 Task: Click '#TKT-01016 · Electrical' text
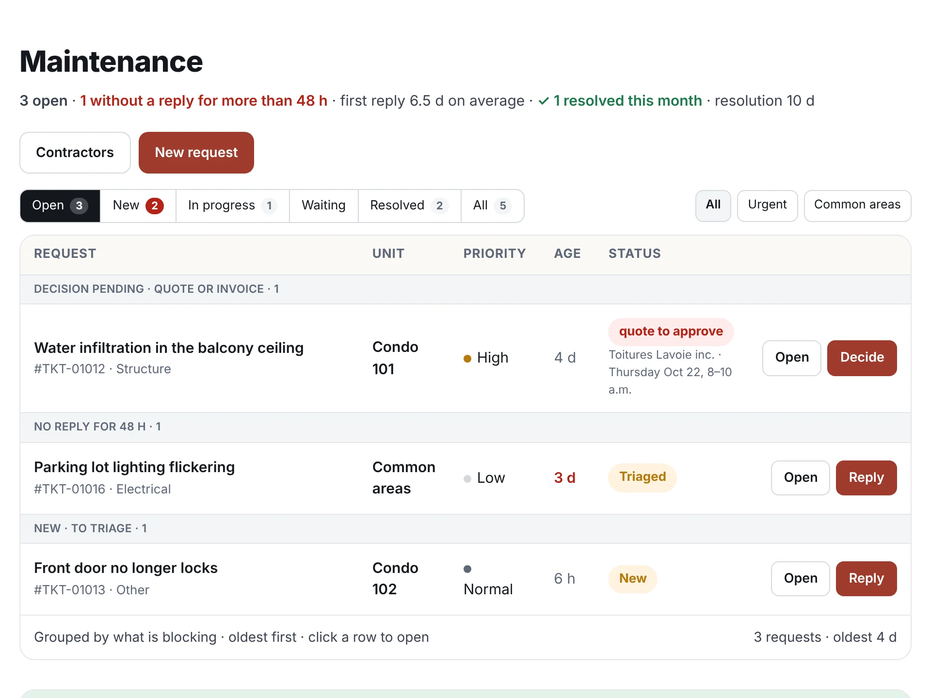[x=102, y=490]
